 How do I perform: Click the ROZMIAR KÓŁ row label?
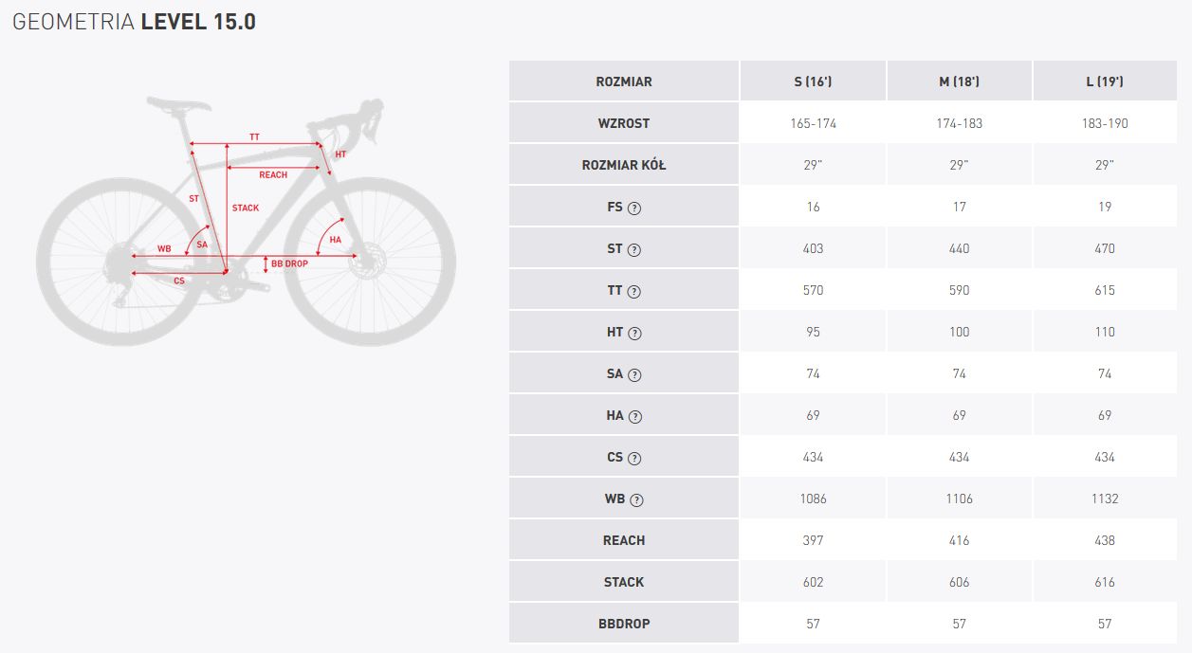(x=624, y=165)
